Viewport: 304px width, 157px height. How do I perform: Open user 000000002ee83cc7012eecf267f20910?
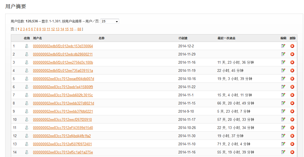point(62,119)
